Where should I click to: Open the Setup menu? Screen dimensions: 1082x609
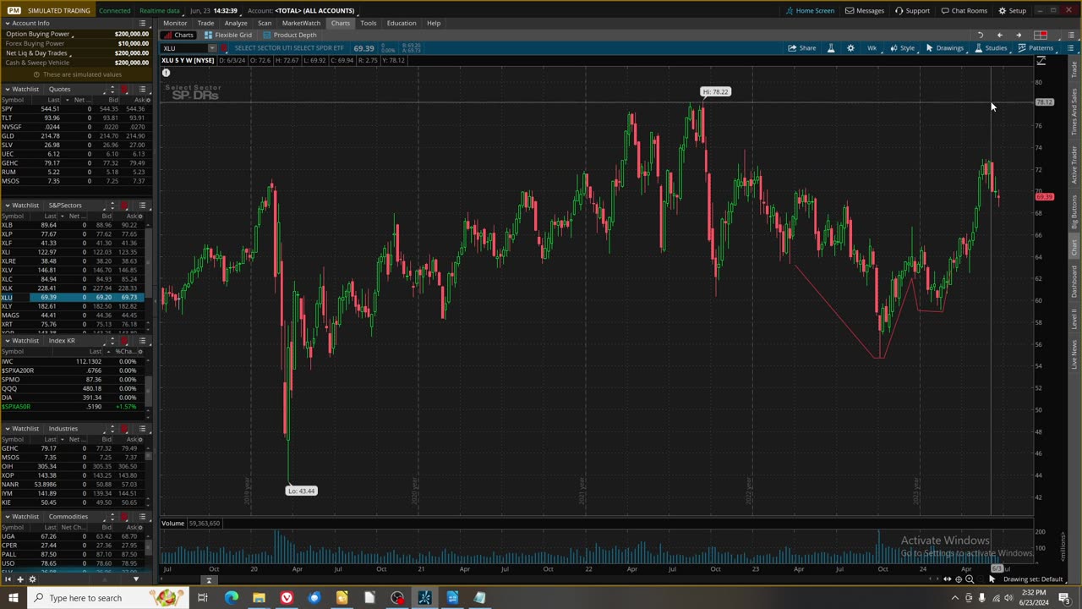coord(1012,11)
